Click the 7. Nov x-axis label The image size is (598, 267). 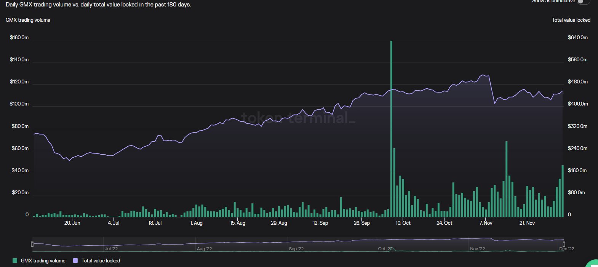pos(486,223)
